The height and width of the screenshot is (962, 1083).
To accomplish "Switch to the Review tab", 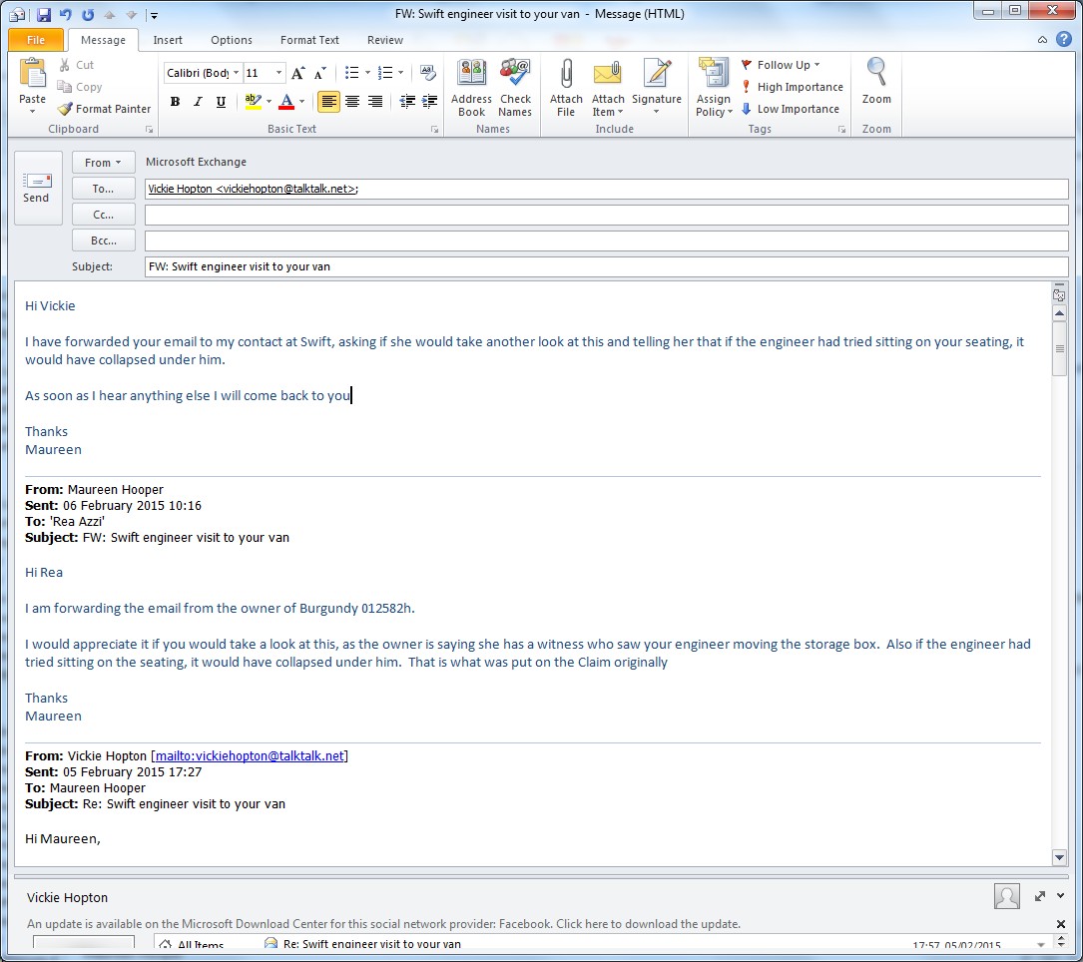I will click(x=384, y=40).
